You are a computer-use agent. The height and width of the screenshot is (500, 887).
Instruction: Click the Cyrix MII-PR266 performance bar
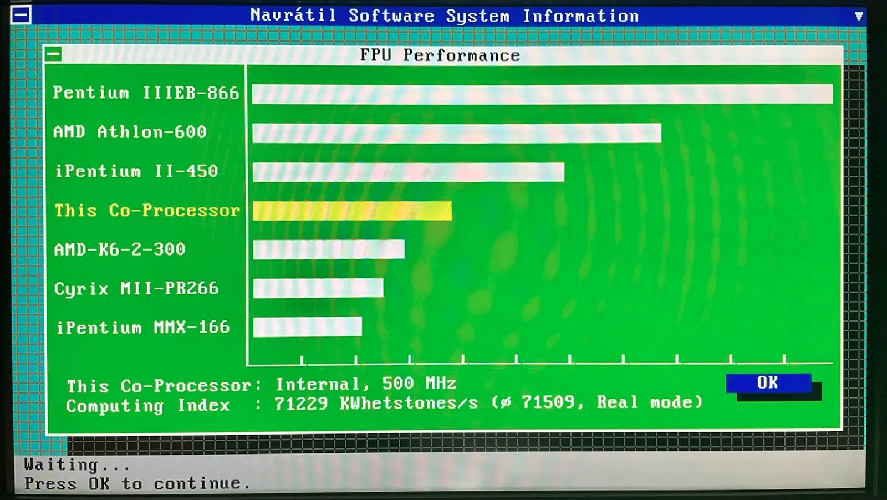[318, 288]
